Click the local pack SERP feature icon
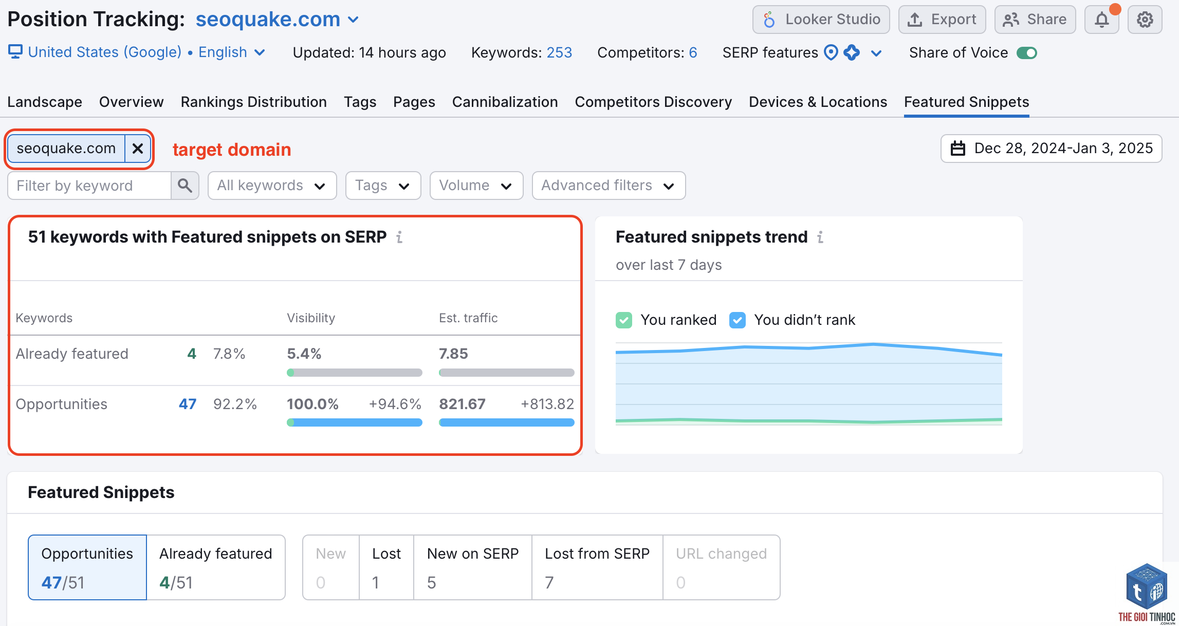This screenshot has height=626, width=1179. pos(831,52)
